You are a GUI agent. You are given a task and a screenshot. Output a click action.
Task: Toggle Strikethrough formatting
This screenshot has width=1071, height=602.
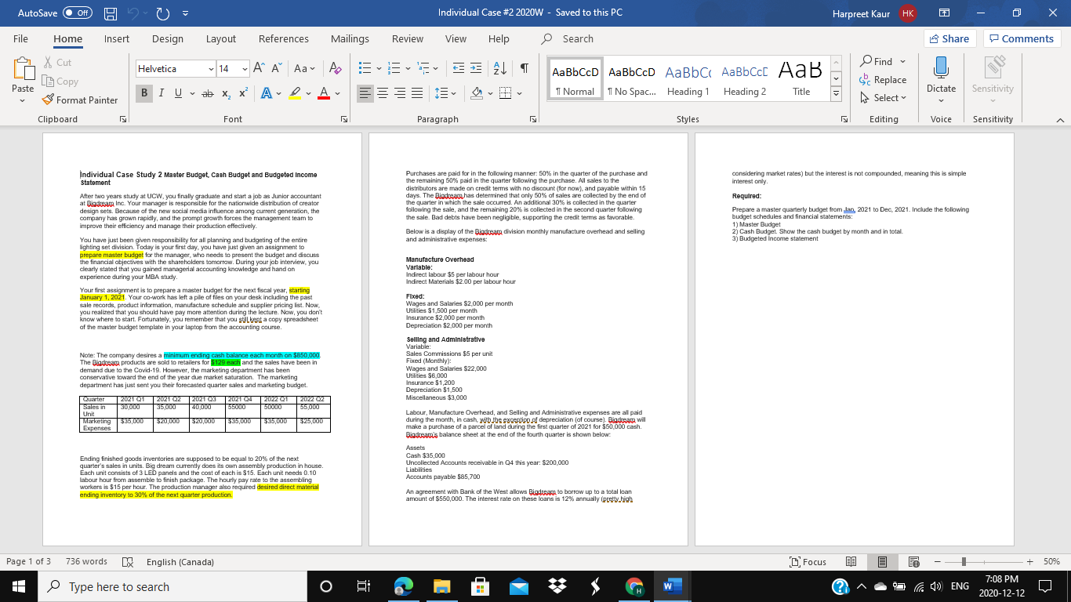pos(208,94)
